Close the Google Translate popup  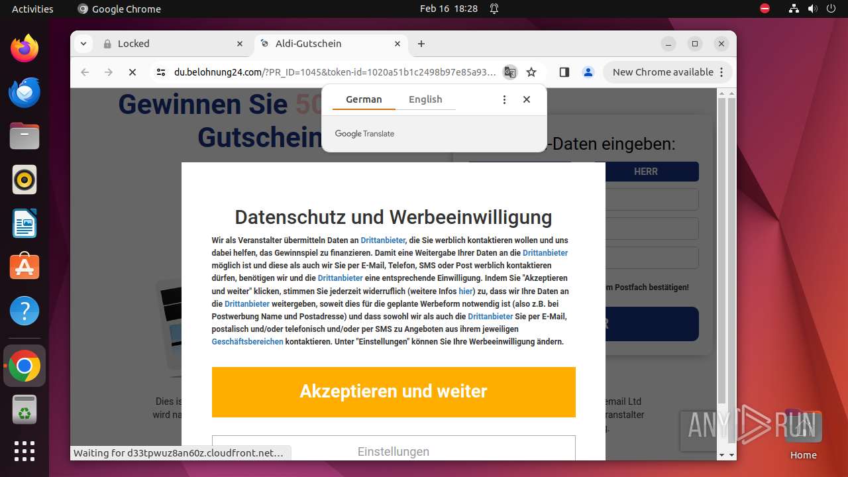coord(527,99)
